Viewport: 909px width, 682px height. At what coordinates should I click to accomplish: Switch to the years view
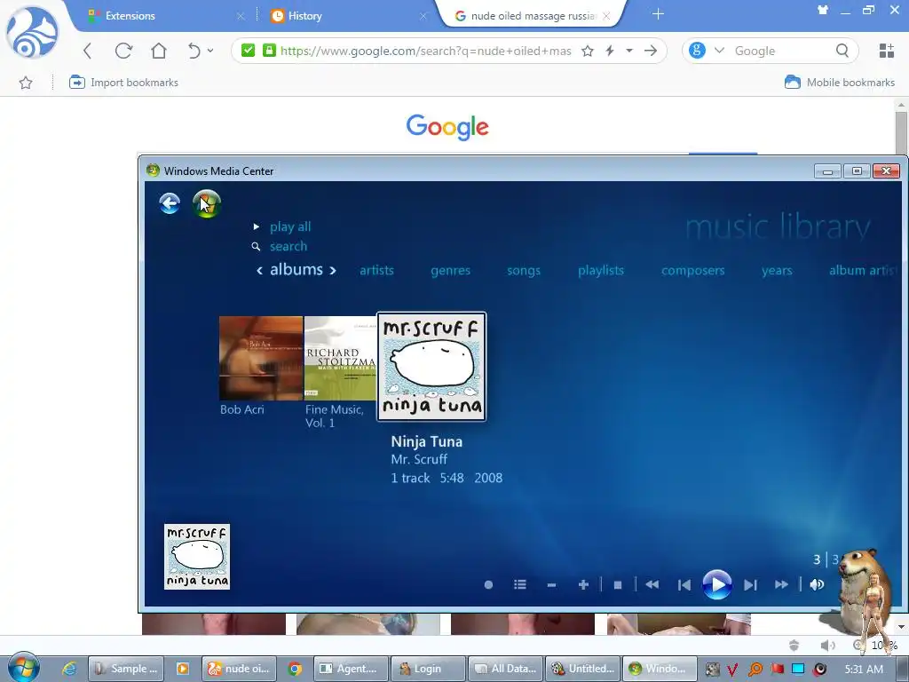tap(777, 271)
